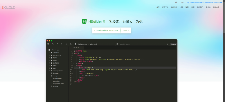Click the green HBuilder X logo

tap(84, 21)
